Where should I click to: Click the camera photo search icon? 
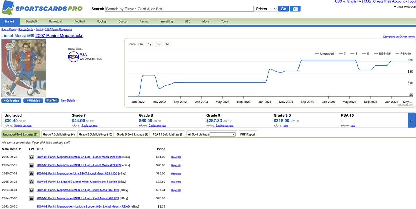295,9
